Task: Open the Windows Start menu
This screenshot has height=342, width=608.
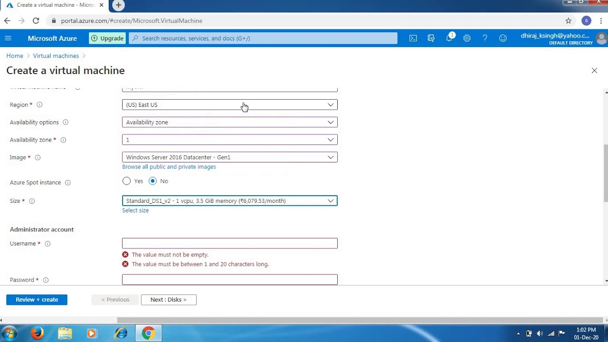Action: 9,333
